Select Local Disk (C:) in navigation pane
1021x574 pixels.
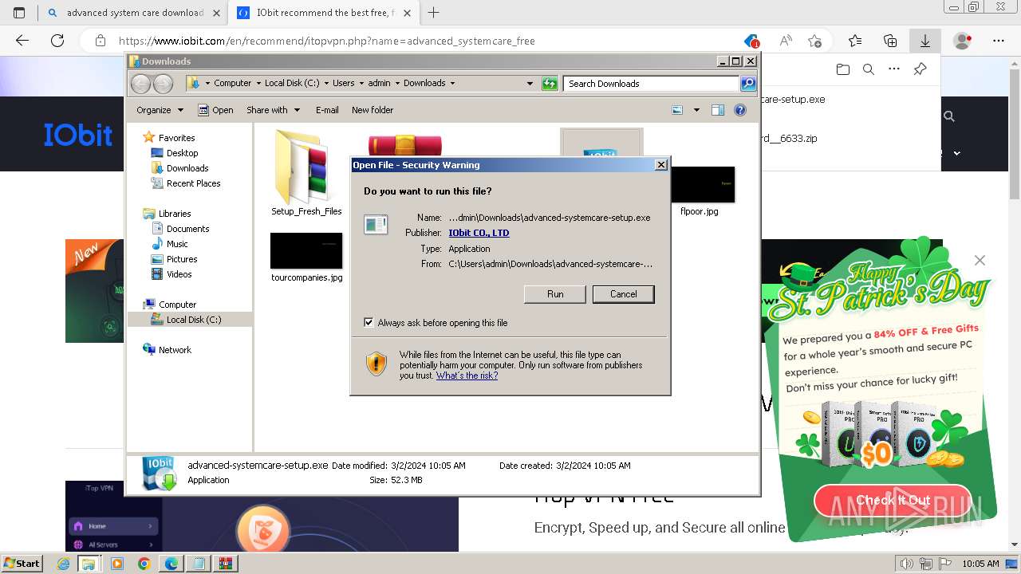[194, 320]
